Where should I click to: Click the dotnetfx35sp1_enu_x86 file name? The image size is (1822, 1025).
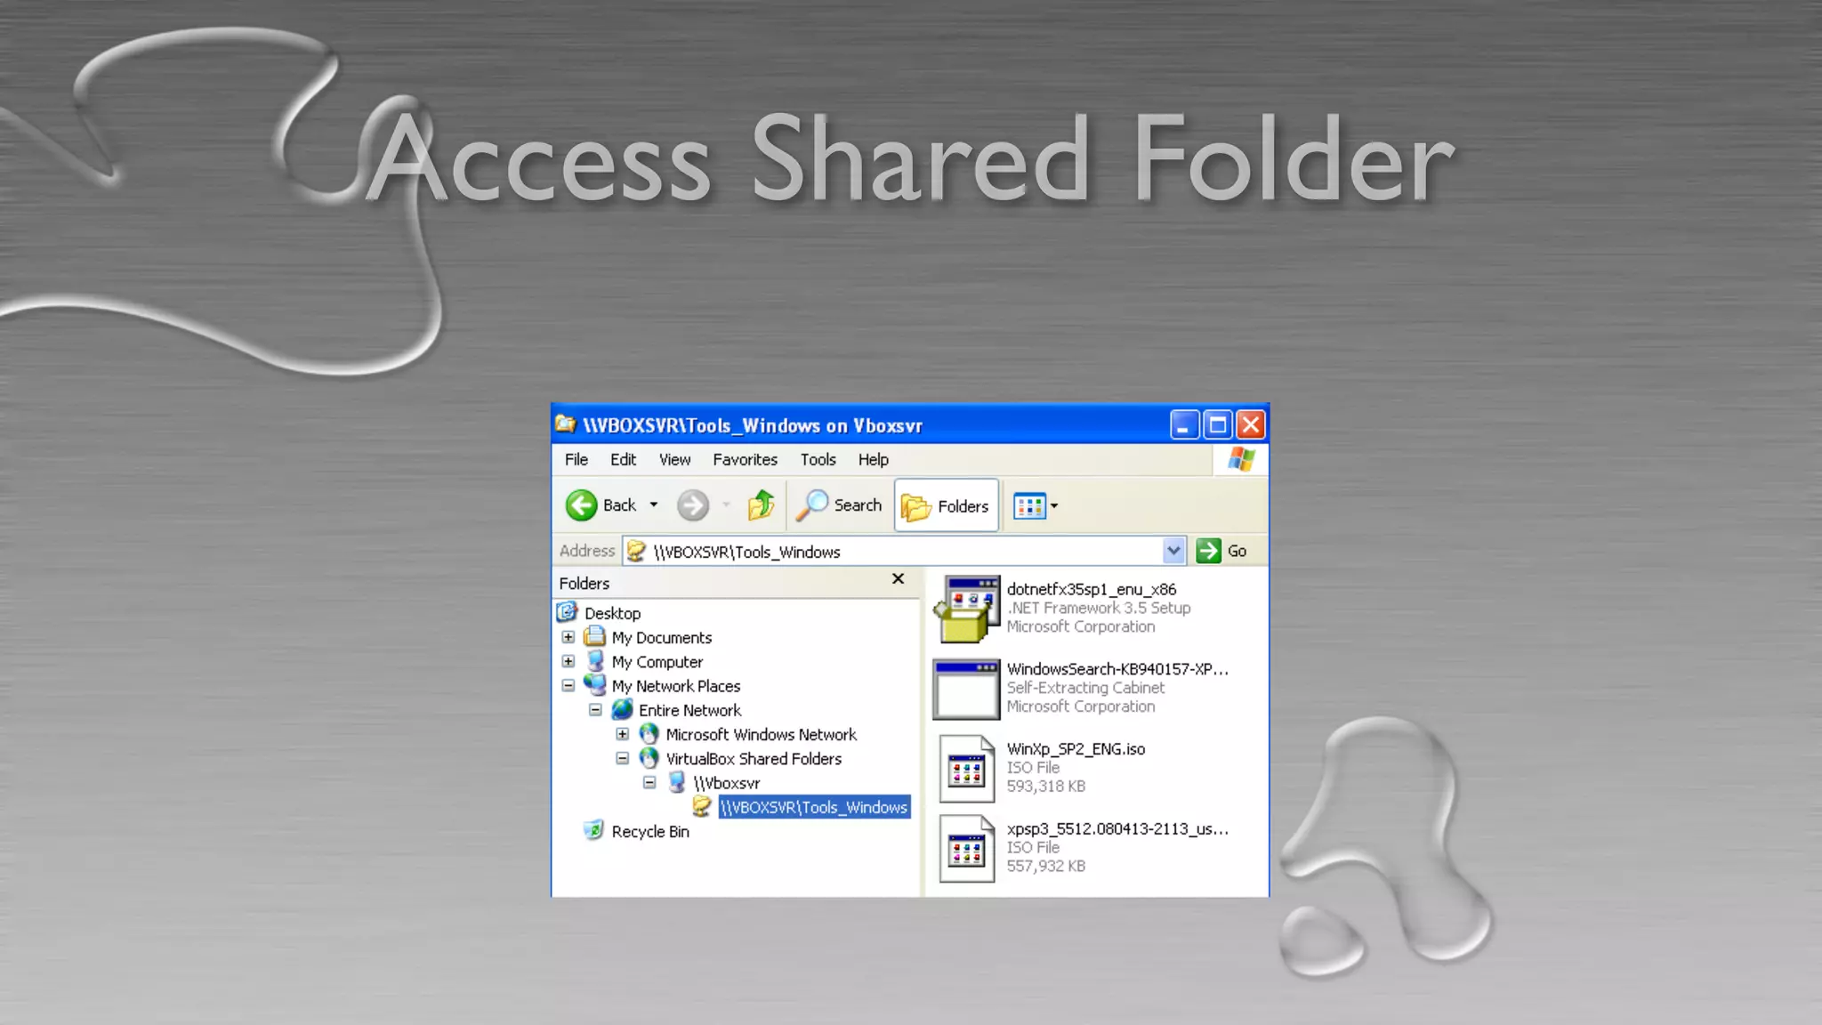1092,589
